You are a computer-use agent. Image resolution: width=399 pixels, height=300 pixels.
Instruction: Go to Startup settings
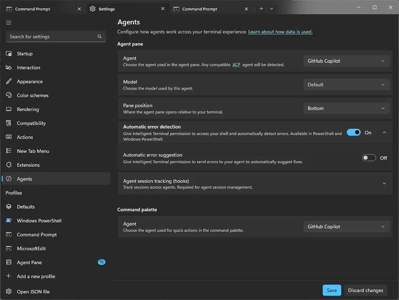(56, 54)
